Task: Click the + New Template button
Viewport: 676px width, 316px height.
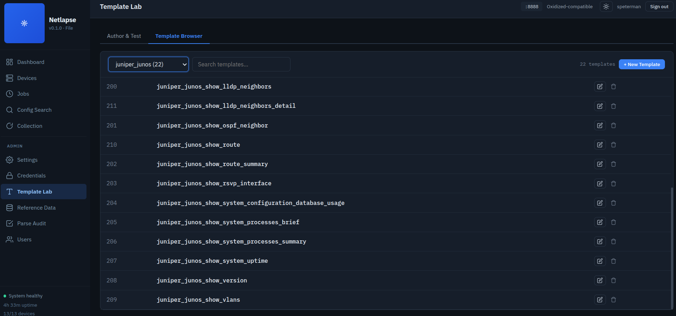Action: [642, 64]
